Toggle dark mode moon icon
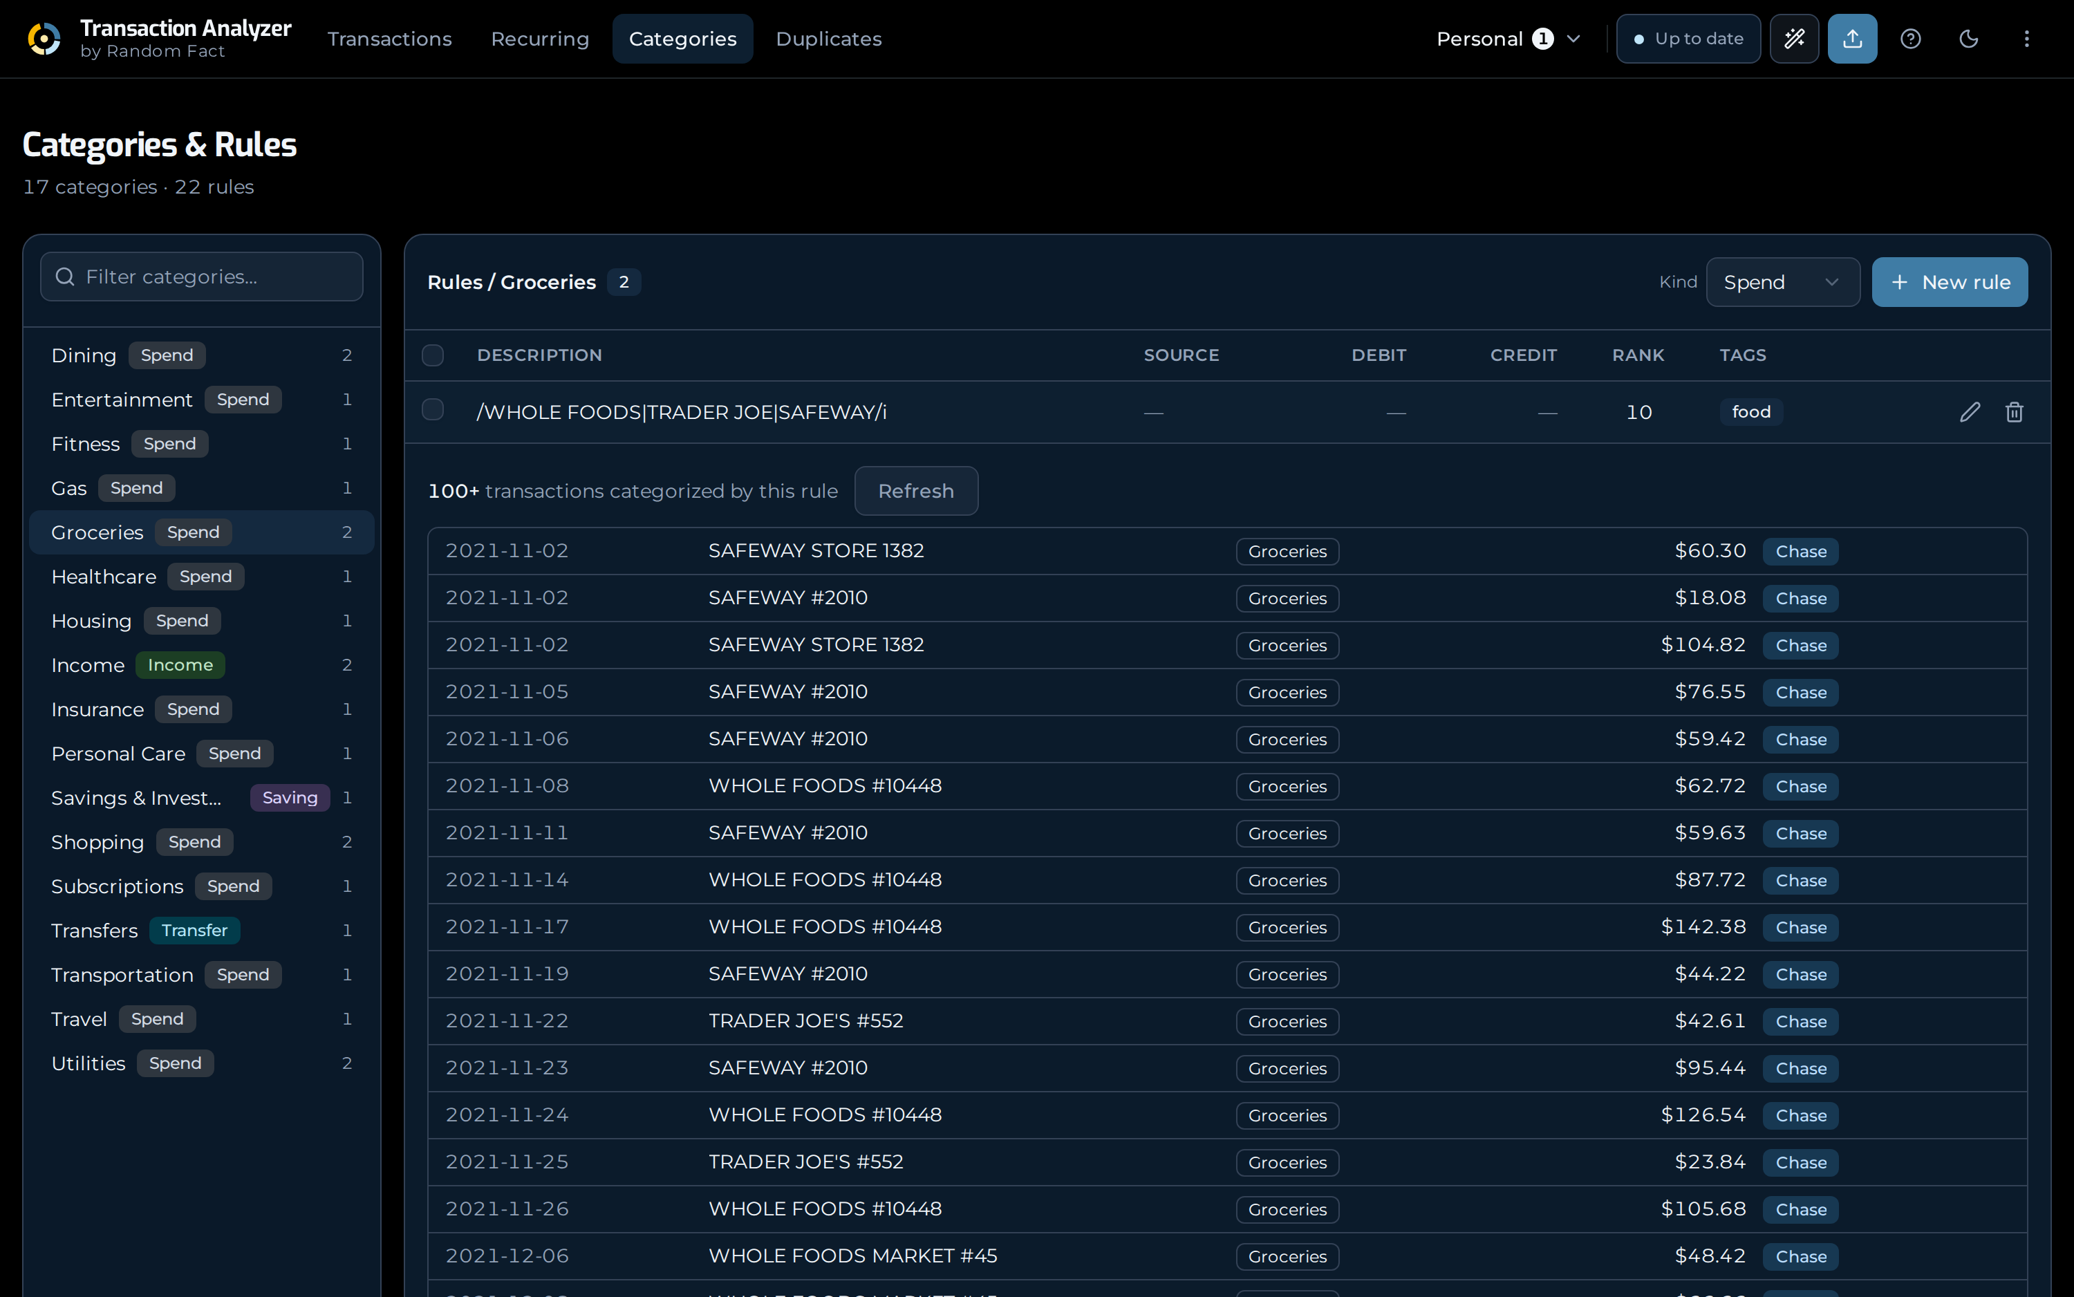 pyautogui.click(x=1968, y=39)
